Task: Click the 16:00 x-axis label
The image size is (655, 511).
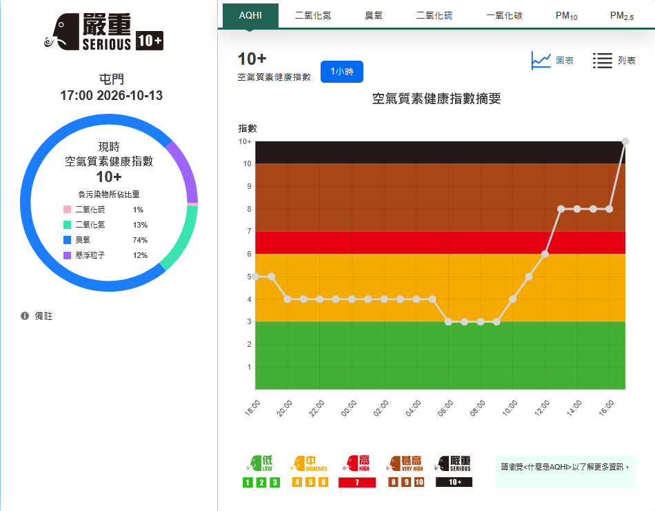Action: [x=606, y=408]
